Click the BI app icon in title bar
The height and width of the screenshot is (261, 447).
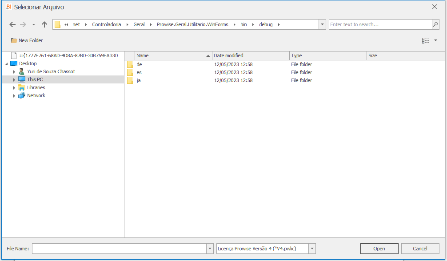9,7
